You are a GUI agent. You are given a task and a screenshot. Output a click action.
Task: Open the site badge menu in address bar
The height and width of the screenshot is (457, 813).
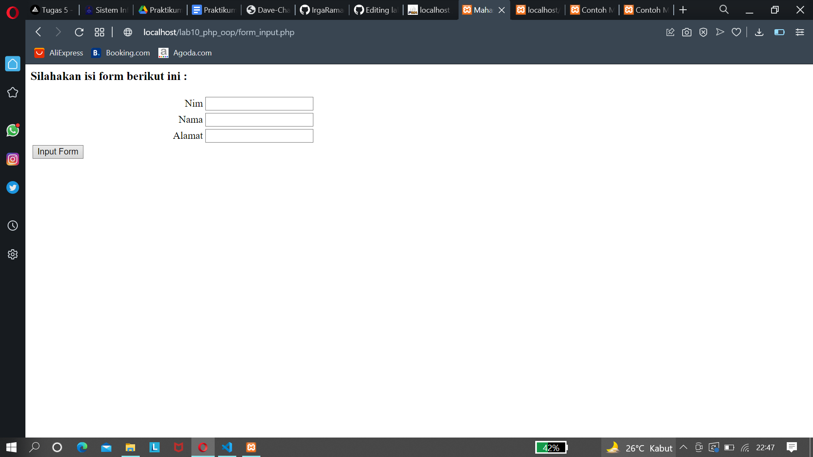tap(128, 32)
